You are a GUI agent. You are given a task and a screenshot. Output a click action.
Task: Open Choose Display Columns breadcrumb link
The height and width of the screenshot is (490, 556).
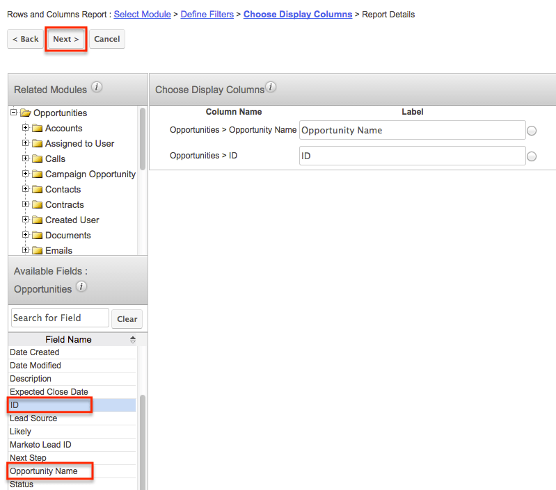(x=298, y=15)
